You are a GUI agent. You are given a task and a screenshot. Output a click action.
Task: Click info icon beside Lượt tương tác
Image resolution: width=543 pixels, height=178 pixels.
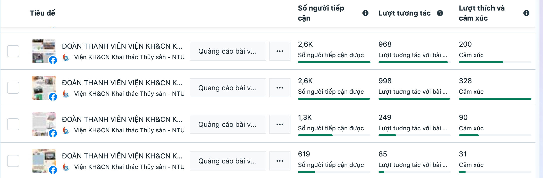[x=440, y=13]
